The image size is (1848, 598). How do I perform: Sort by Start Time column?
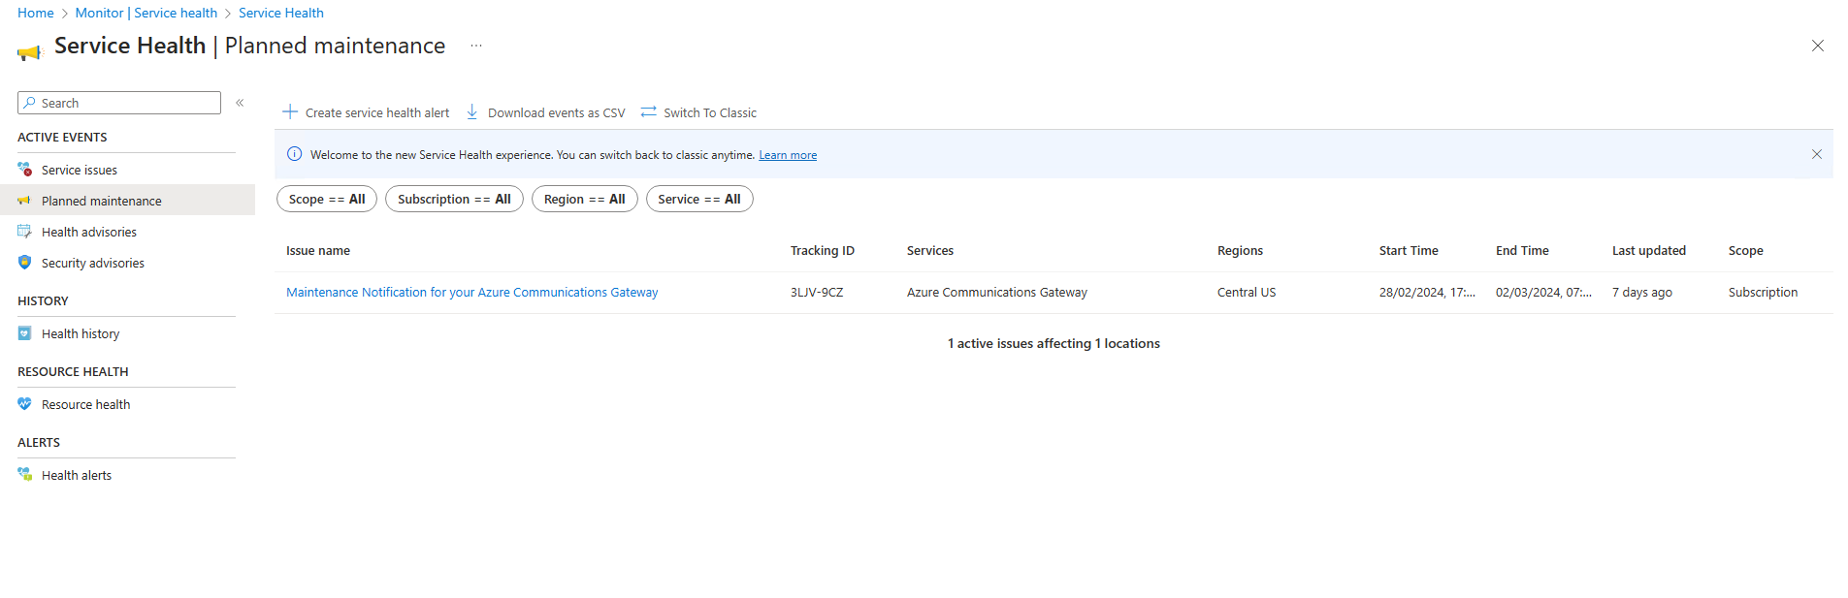(x=1409, y=250)
